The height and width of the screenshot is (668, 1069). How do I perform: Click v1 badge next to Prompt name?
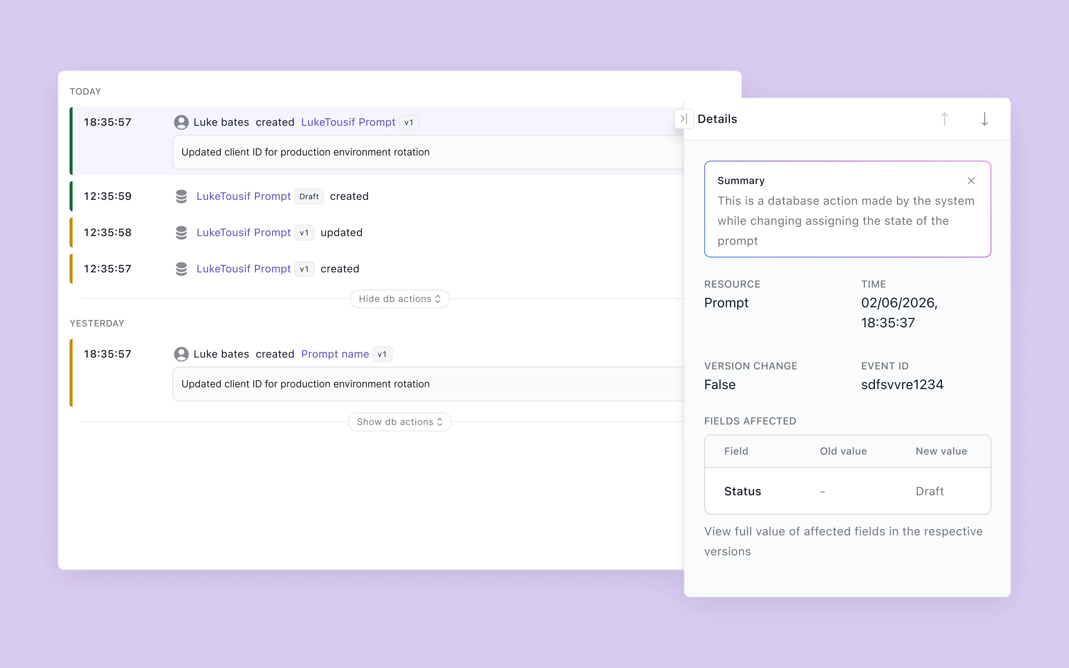pos(382,354)
